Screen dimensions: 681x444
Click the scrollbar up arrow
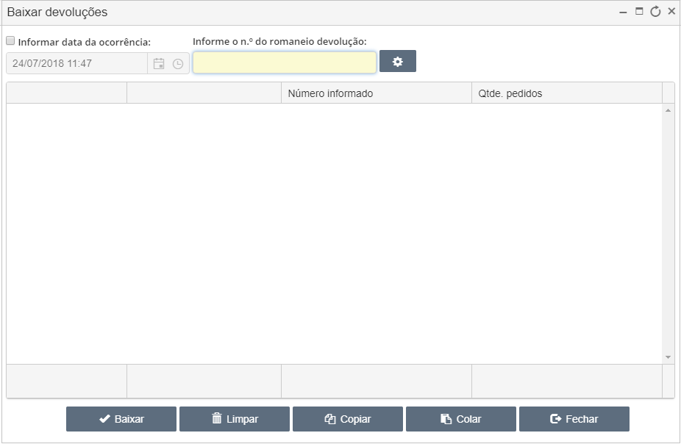click(668, 111)
